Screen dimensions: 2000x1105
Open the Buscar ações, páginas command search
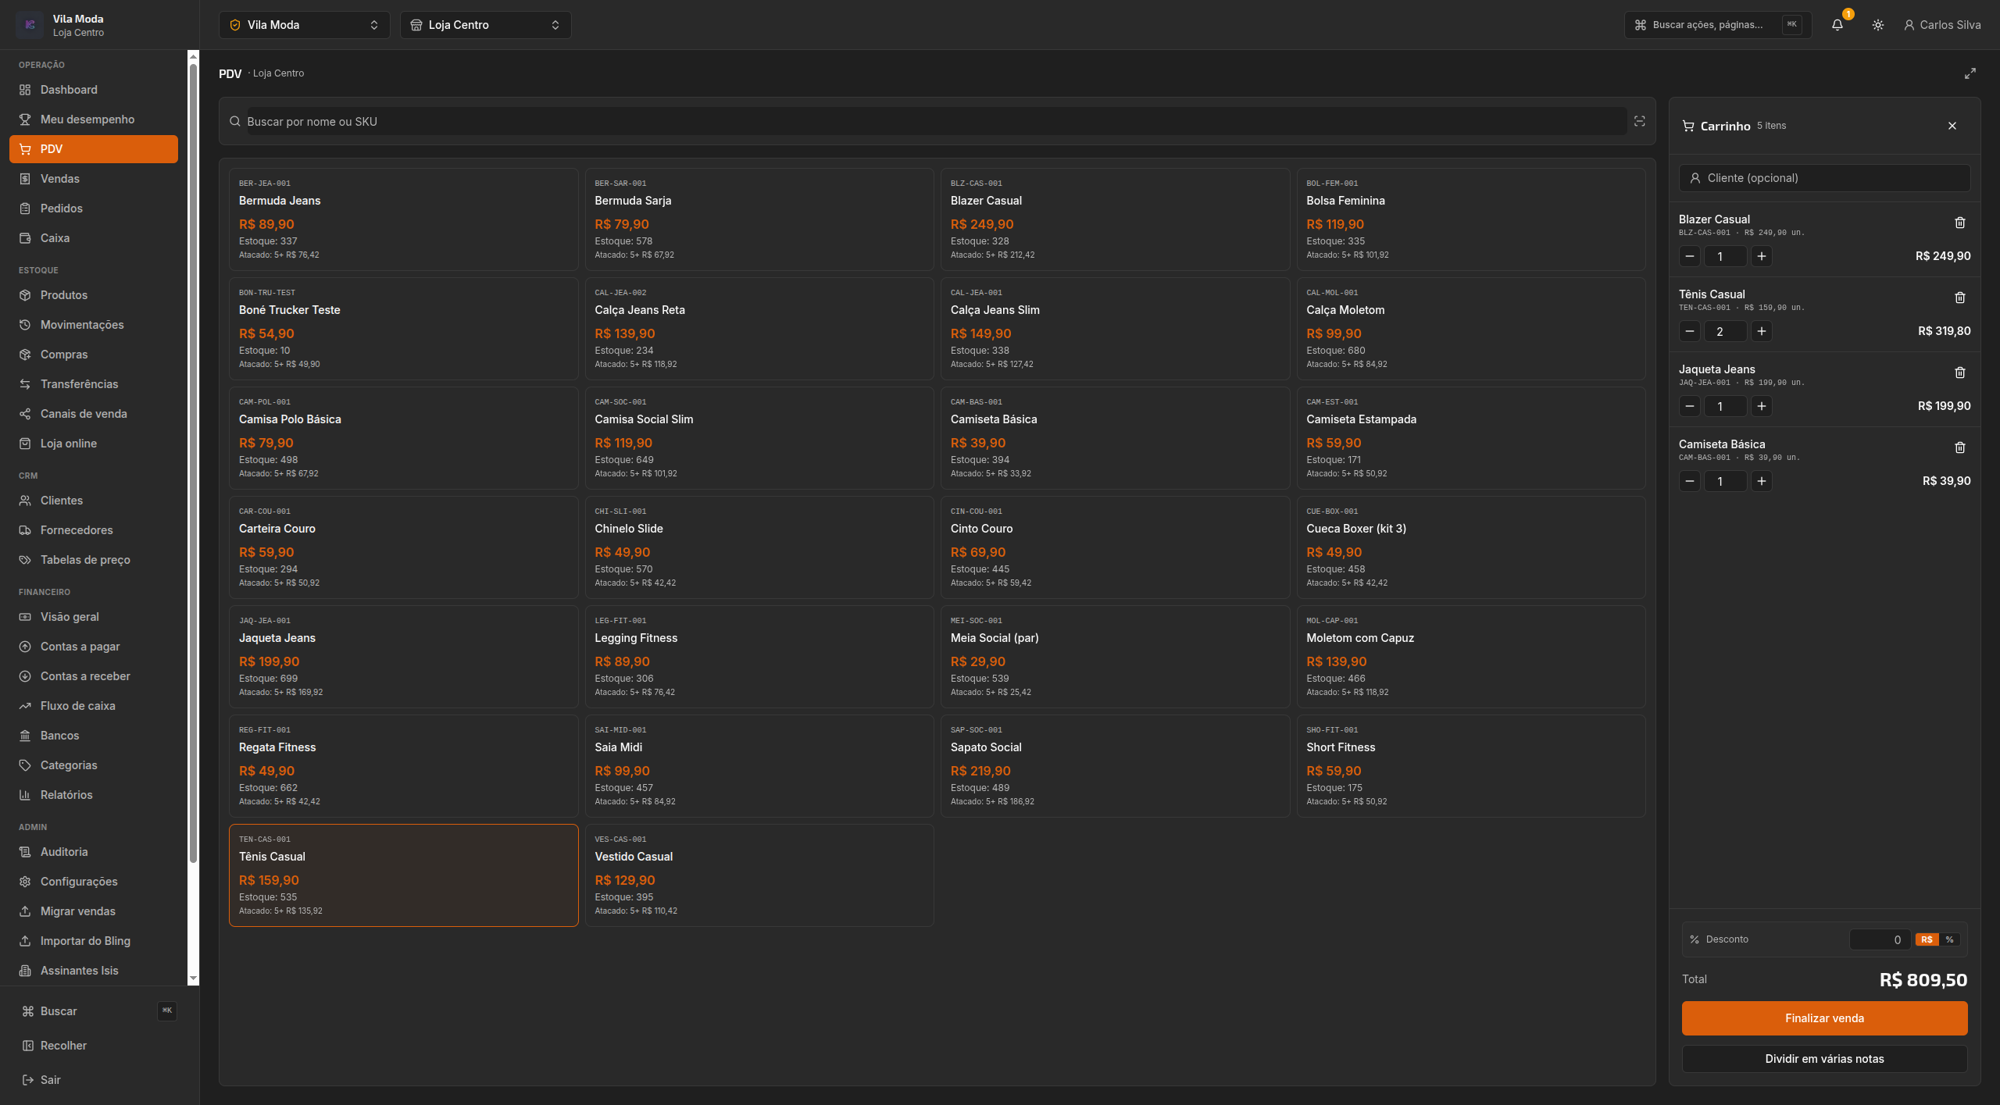1718,25
